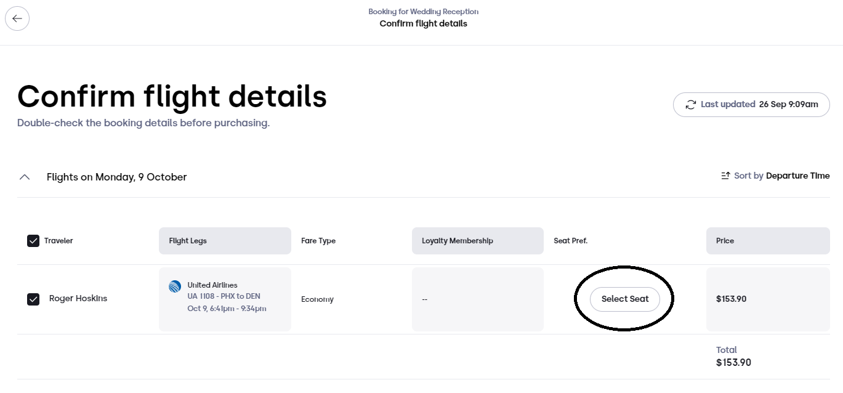Click the Price column header

(768, 241)
